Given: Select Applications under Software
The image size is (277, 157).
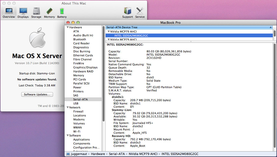Looking at the screenshot, I should click(x=82, y=139).
